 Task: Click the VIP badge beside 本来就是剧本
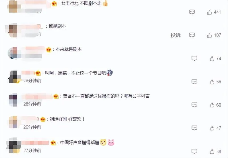(x=49, y=50)
